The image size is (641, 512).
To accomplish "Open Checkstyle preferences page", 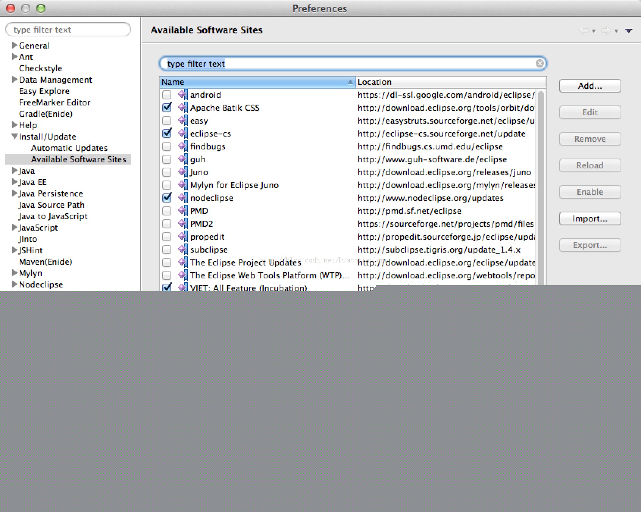I will point(41,68).
